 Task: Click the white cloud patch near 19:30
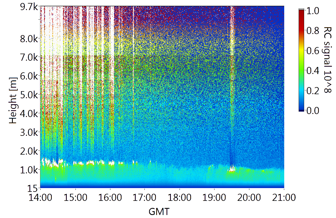coord(232,170)
